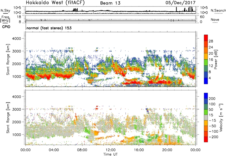Click the "4000" tick on power panel axis
The image size is (226, 156).
pos(16,39)
